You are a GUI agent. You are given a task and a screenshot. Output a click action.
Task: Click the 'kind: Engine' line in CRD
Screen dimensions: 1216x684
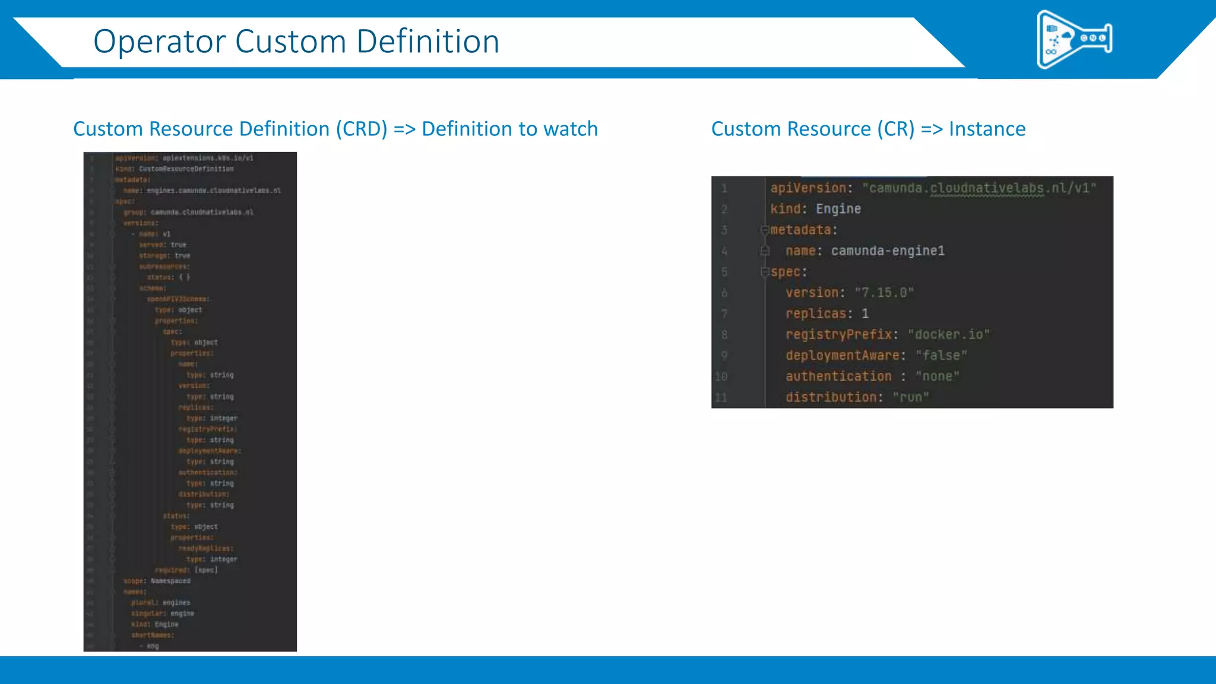[154, 624]
